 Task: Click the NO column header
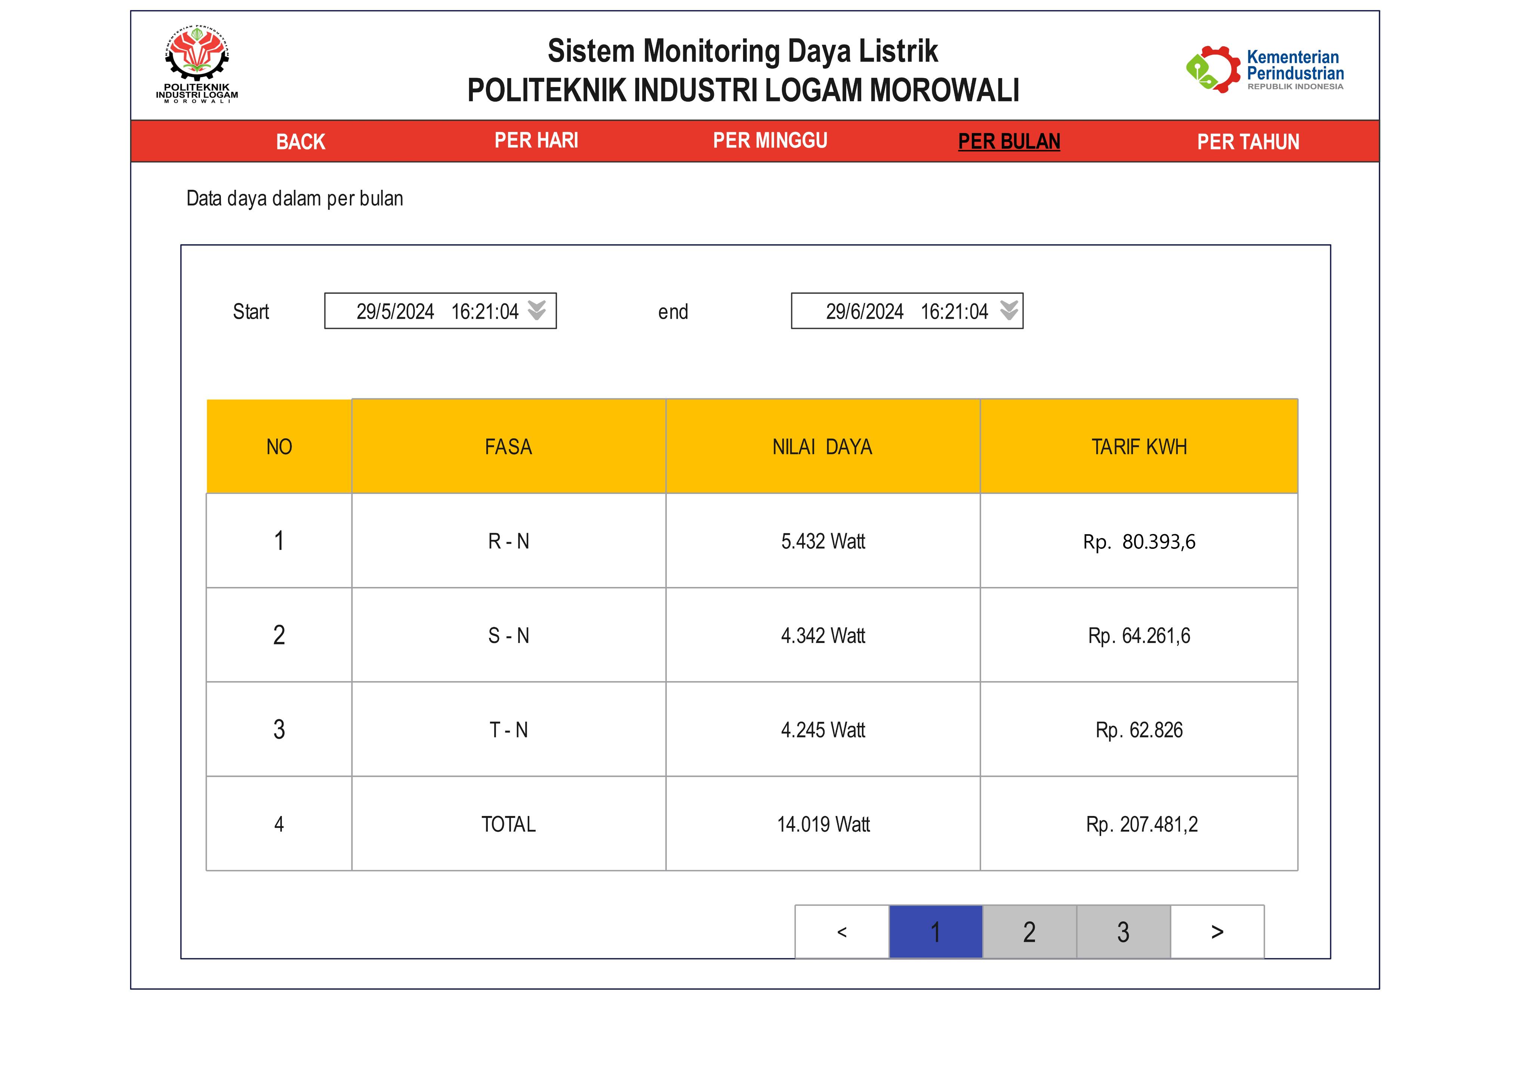coord(279,447)
